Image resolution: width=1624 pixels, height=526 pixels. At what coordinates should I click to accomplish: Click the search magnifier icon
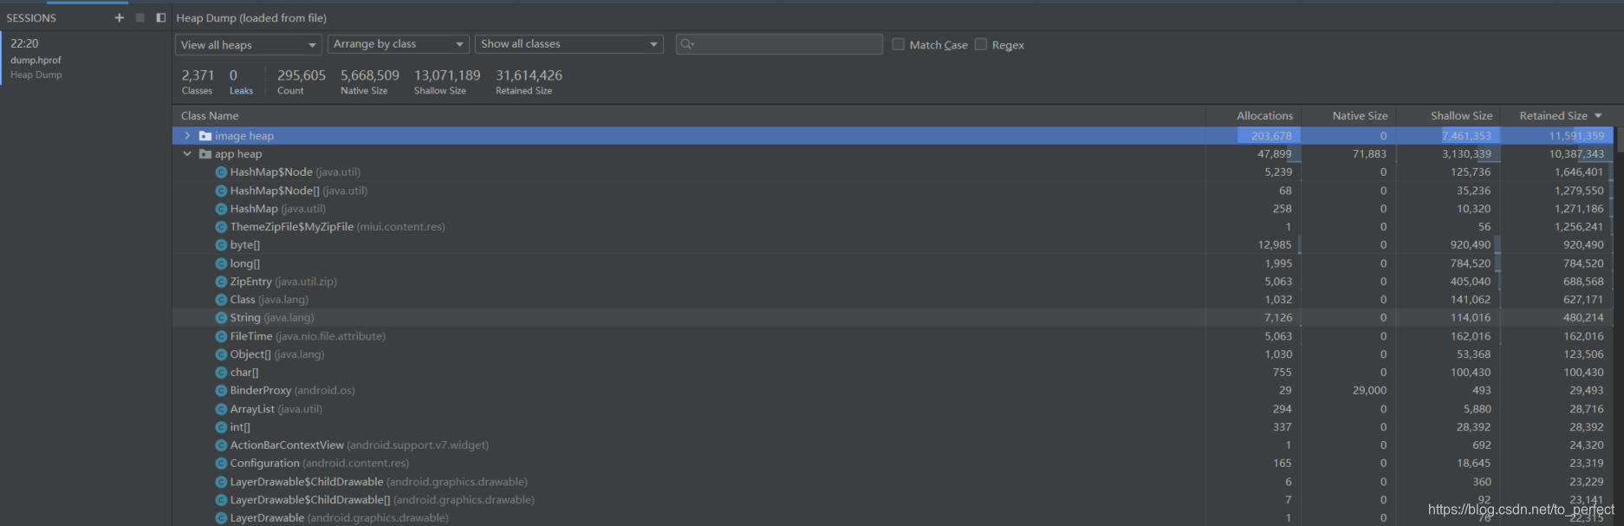tap(687, 44)
